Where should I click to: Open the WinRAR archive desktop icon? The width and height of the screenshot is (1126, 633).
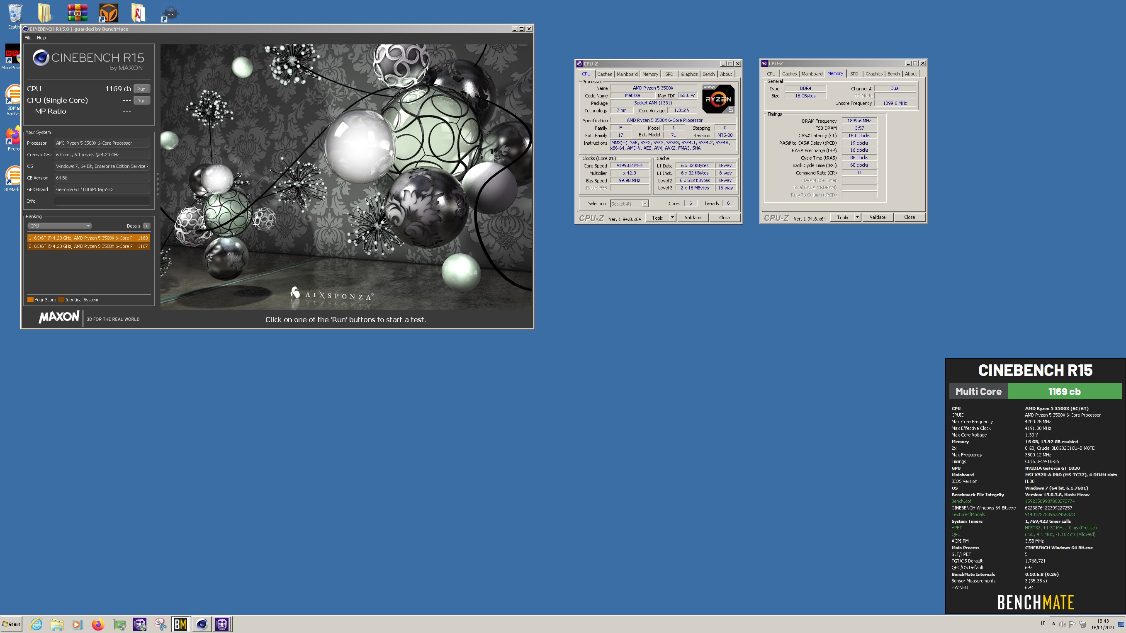78,13
